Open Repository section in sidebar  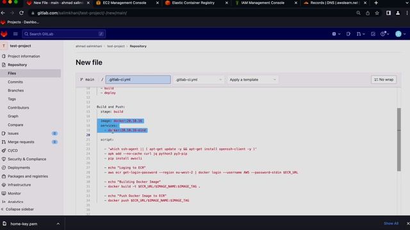(17, 65)
